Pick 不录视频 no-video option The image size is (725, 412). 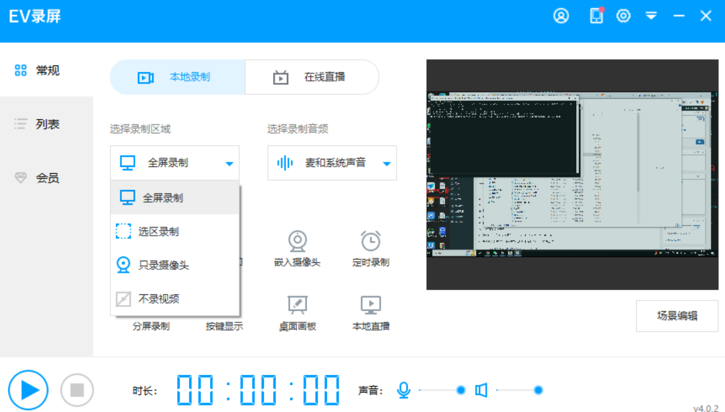click(x=159, y=299)
